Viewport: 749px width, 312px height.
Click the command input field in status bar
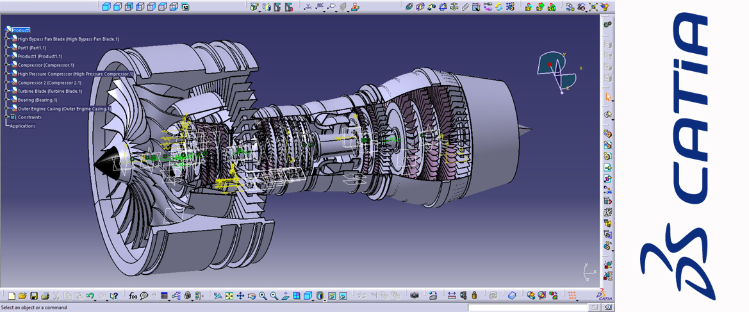pos(527,308)
